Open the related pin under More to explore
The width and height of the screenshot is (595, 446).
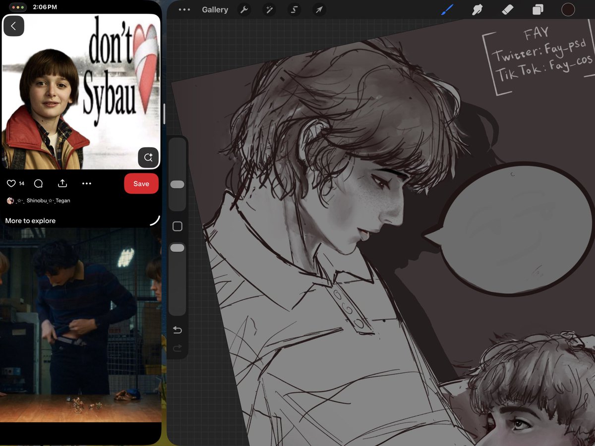[80, 325]
